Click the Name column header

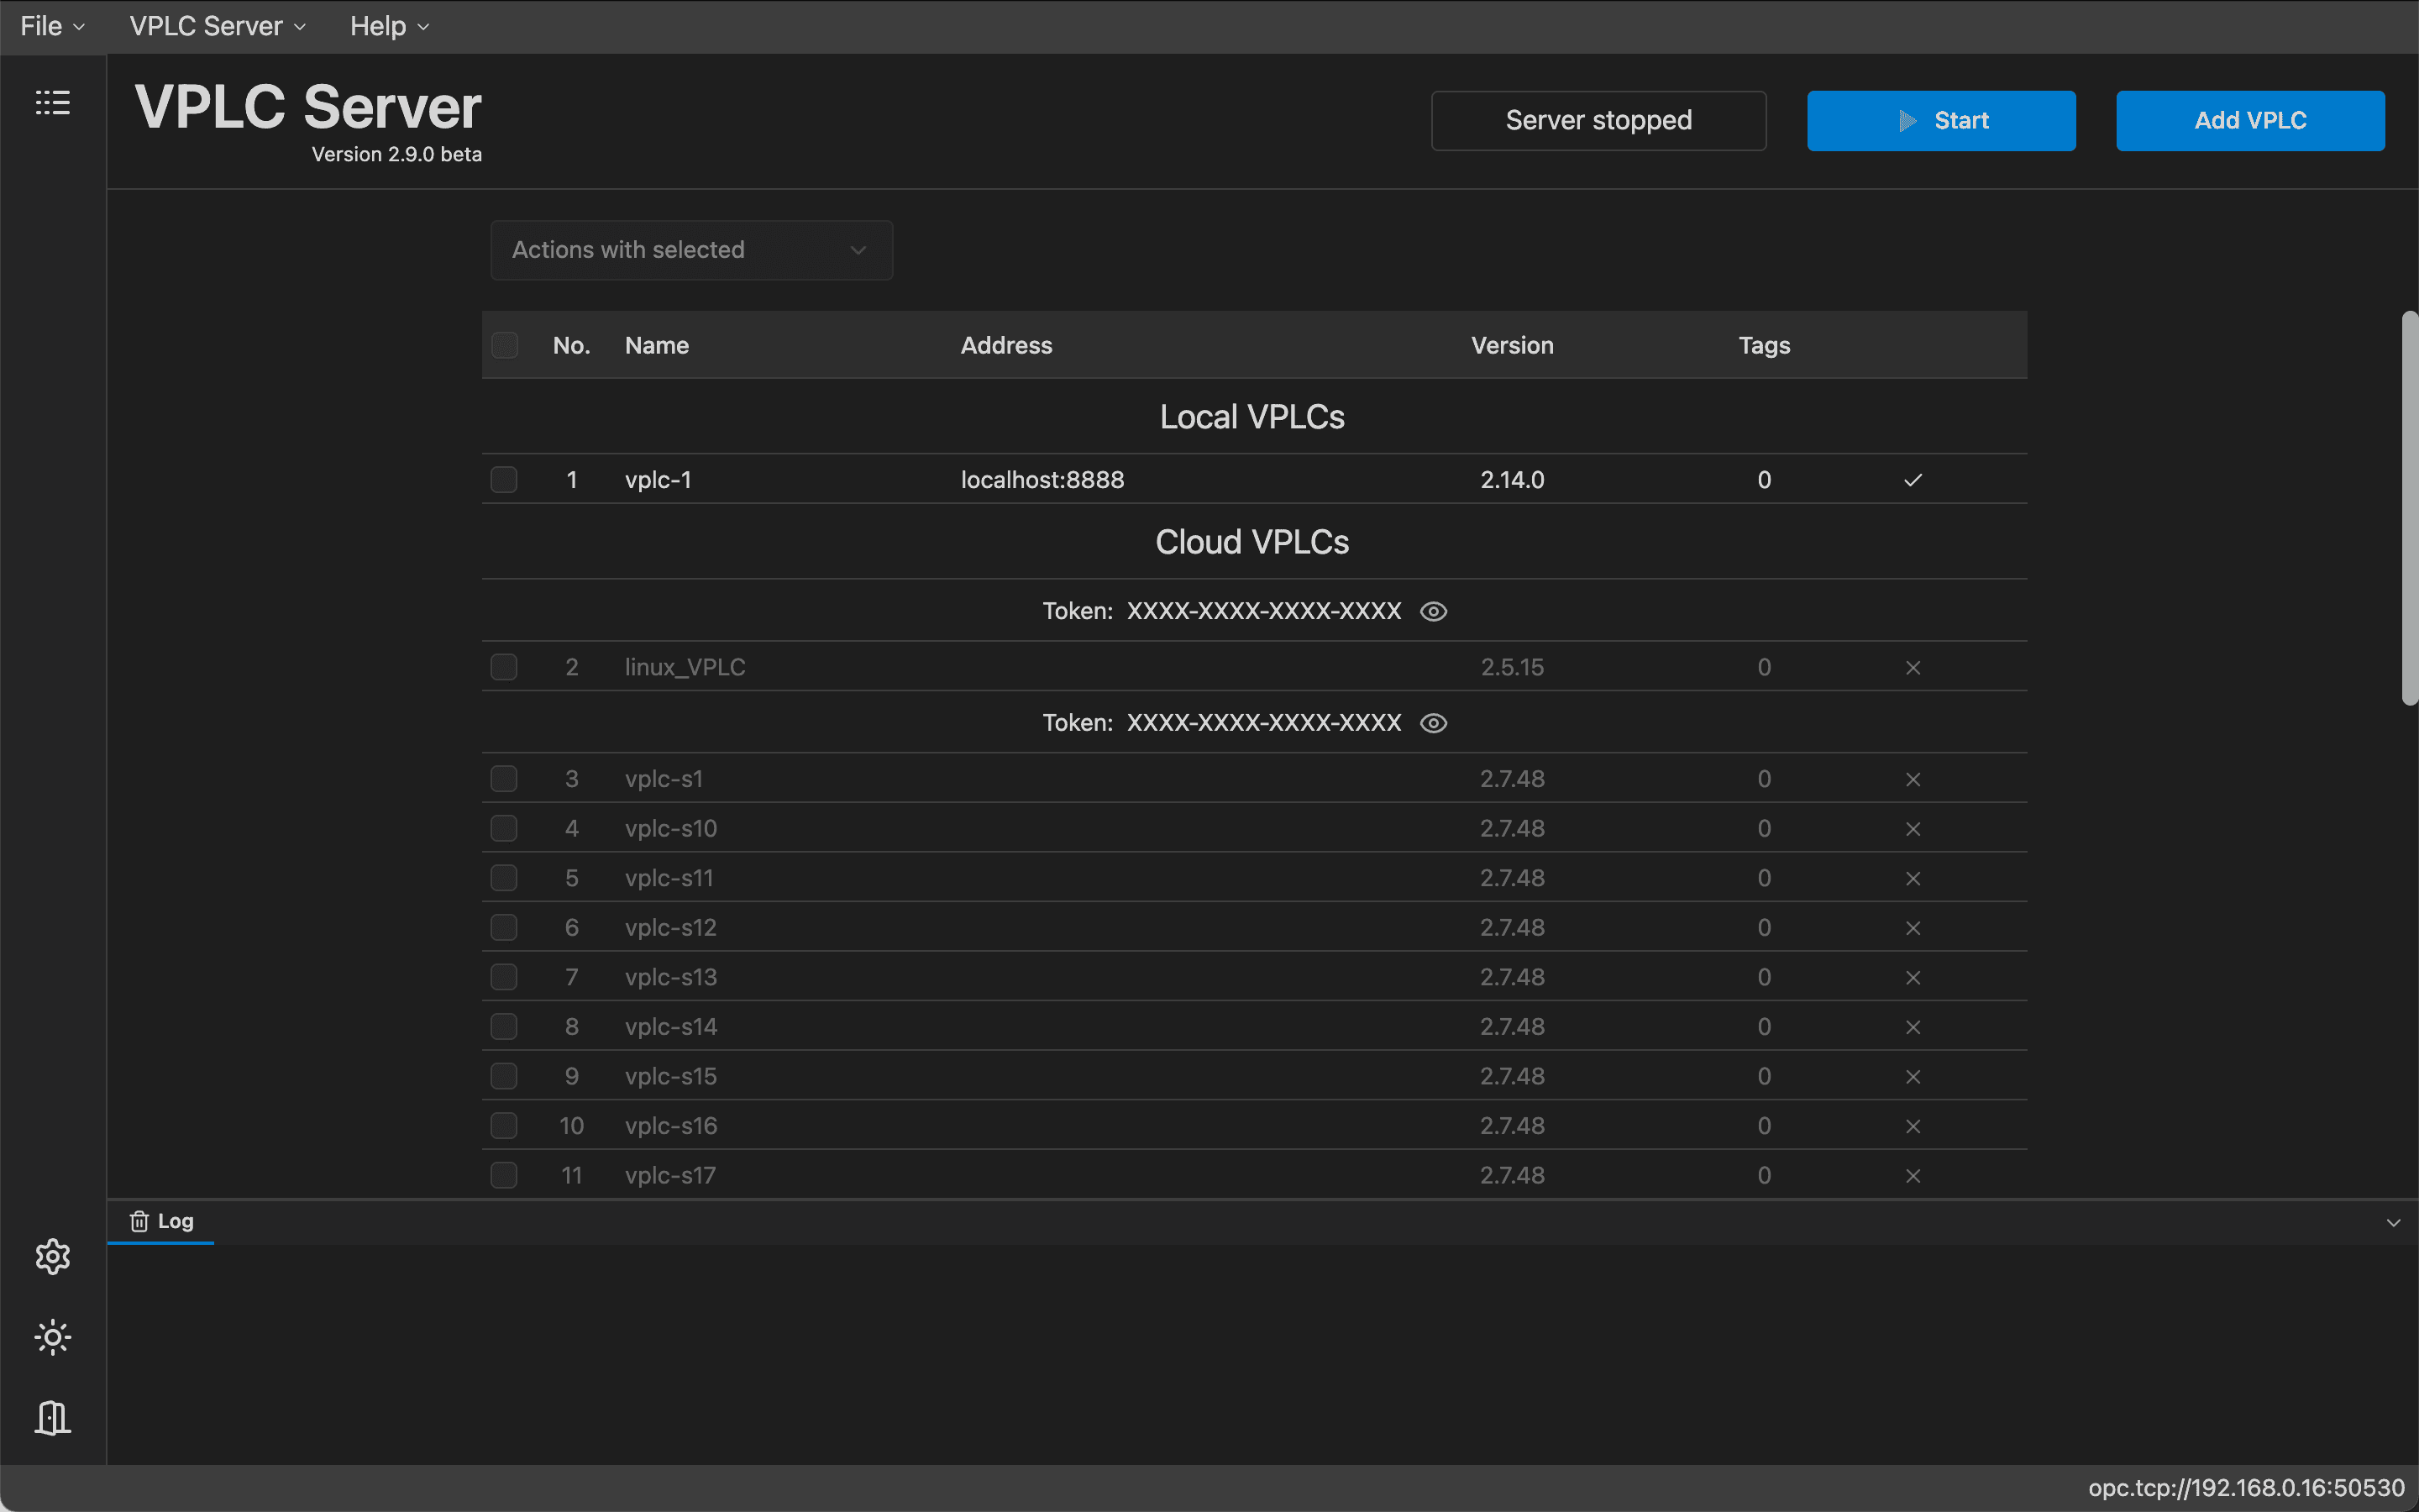click(x=657, y=345)
